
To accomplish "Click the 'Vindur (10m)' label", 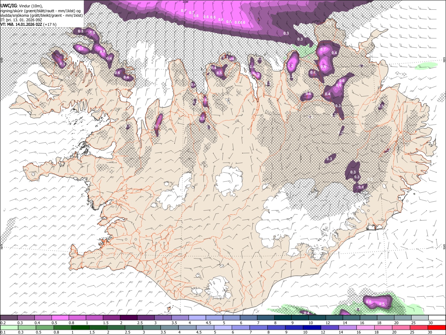I will tap(30, 6).
